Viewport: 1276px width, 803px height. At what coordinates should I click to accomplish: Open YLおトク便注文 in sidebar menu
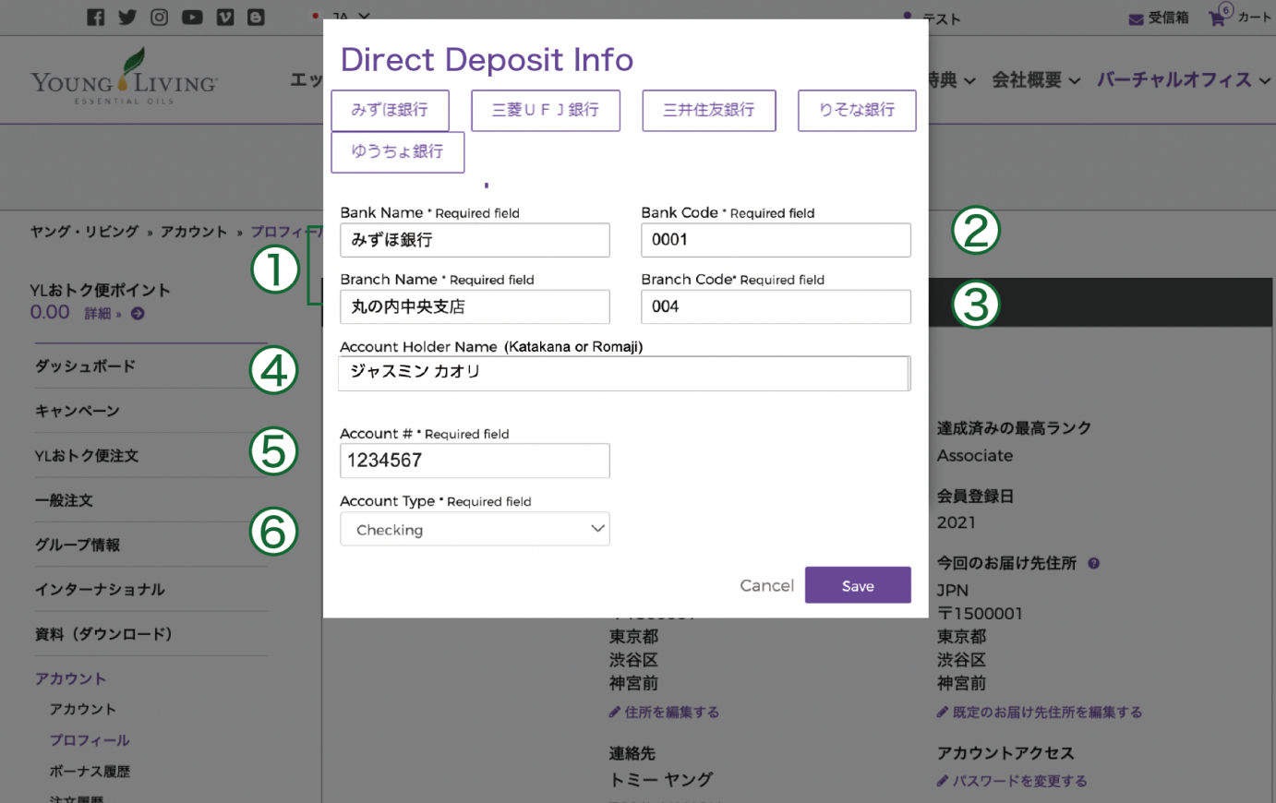pyautogui.click(x=87, y=455)
